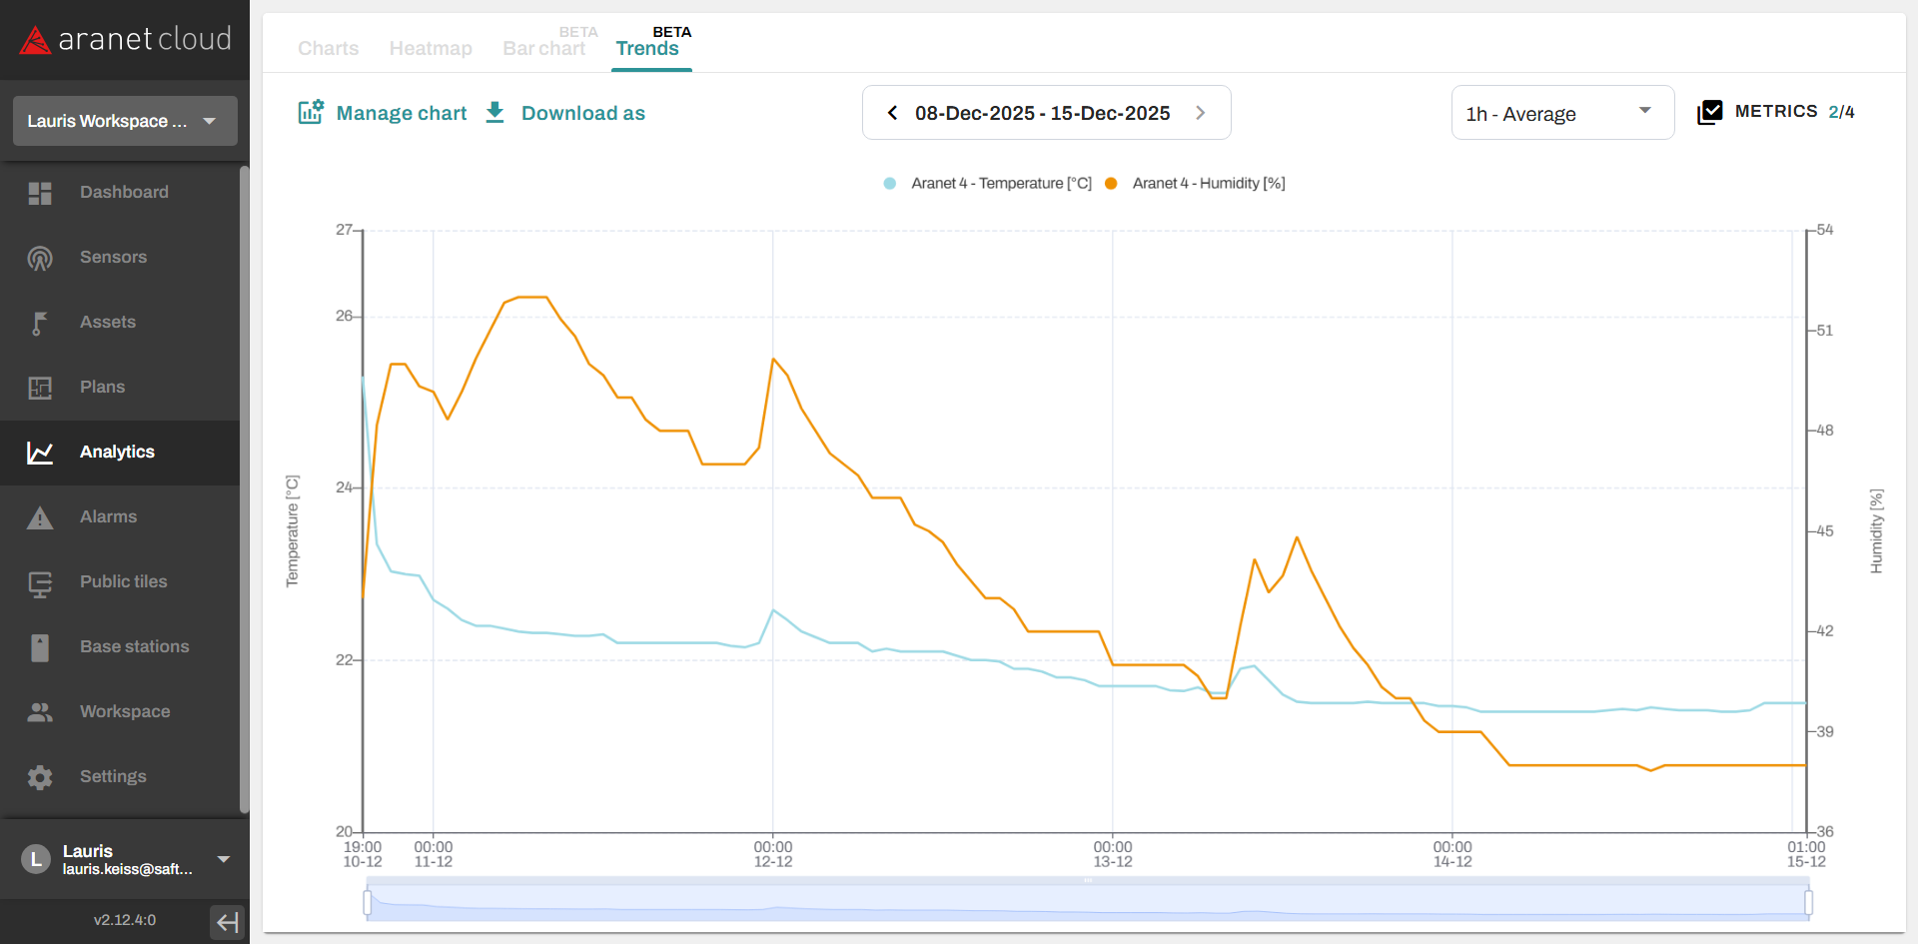Collapse the sidebar with the arrow icon
Viewport: 1918px width, 944px height.
[227, 921]
